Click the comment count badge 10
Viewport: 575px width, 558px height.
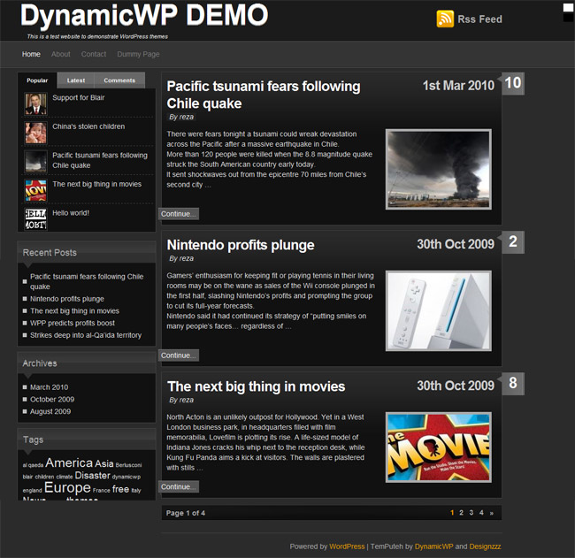pos(513,84)
